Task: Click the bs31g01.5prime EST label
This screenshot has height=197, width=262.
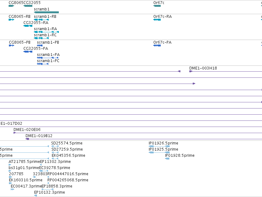Action: tap(24, 168)
